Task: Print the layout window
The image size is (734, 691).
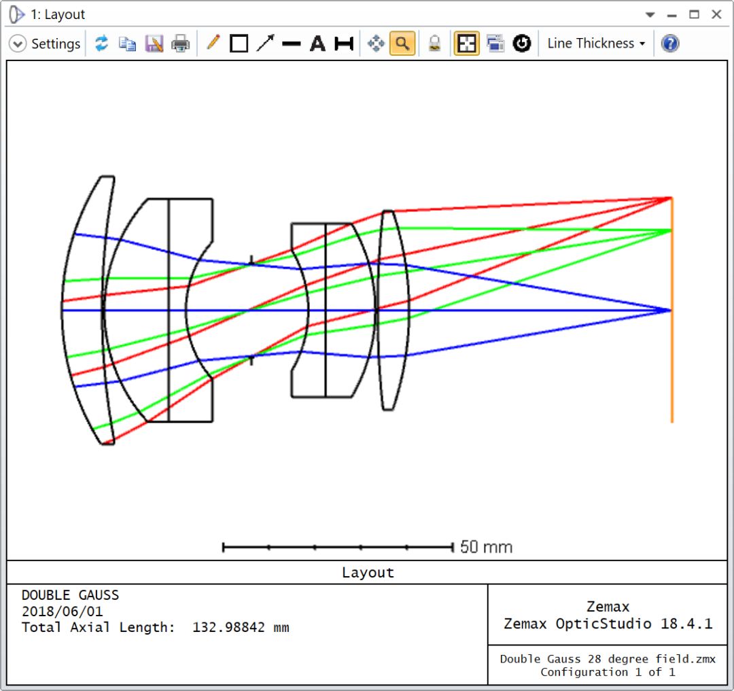Action: coord(181,43)
